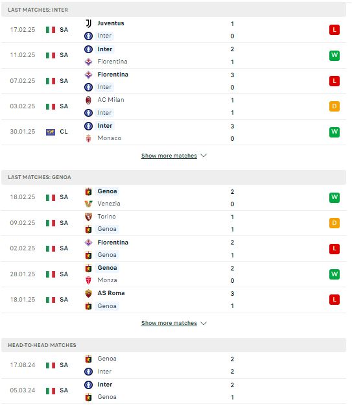Open the Genoa vs Inter 17.08.24 match

coord(174,365)
